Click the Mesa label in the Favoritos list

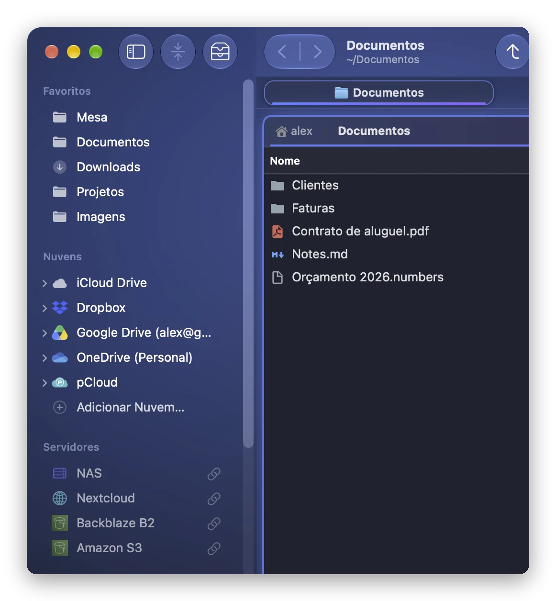92,117
